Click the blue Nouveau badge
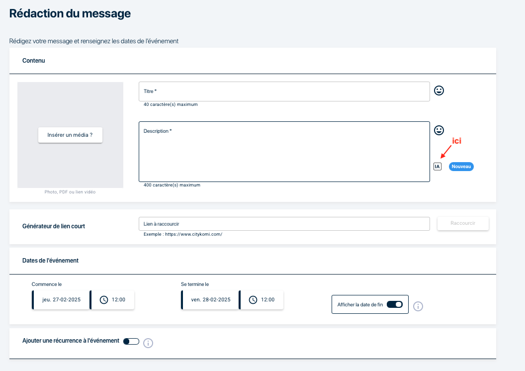Viewport: 525px width, 371px height. tap(461, 167)
